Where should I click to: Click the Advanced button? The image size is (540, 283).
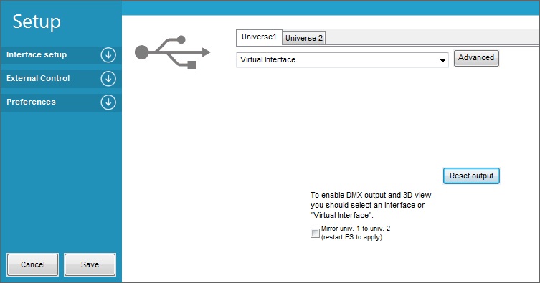point(476,58)
